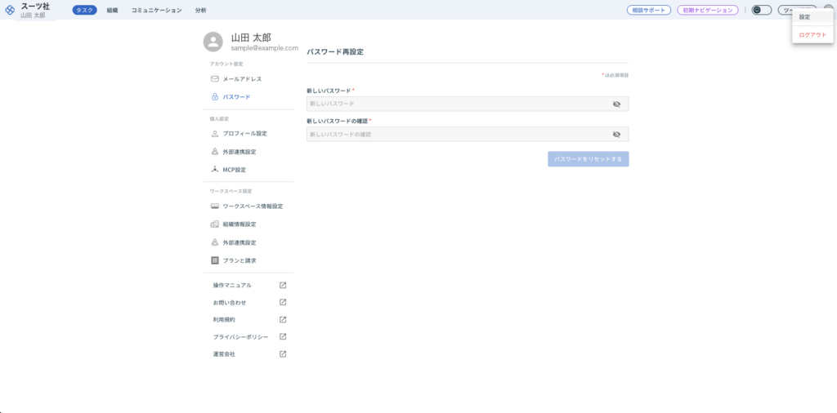This screenshot has width=837, height=413.
Task: Open the 分析 tab
Action: (x=201, y=10)
